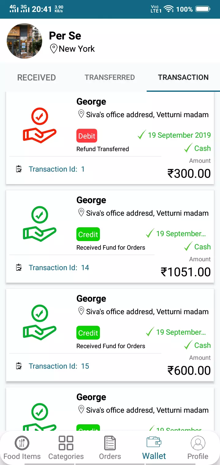Viewport: 220px width, 465px height.
Task: Tap green hand icon for Transaction 15
Action: click(40, 322)
